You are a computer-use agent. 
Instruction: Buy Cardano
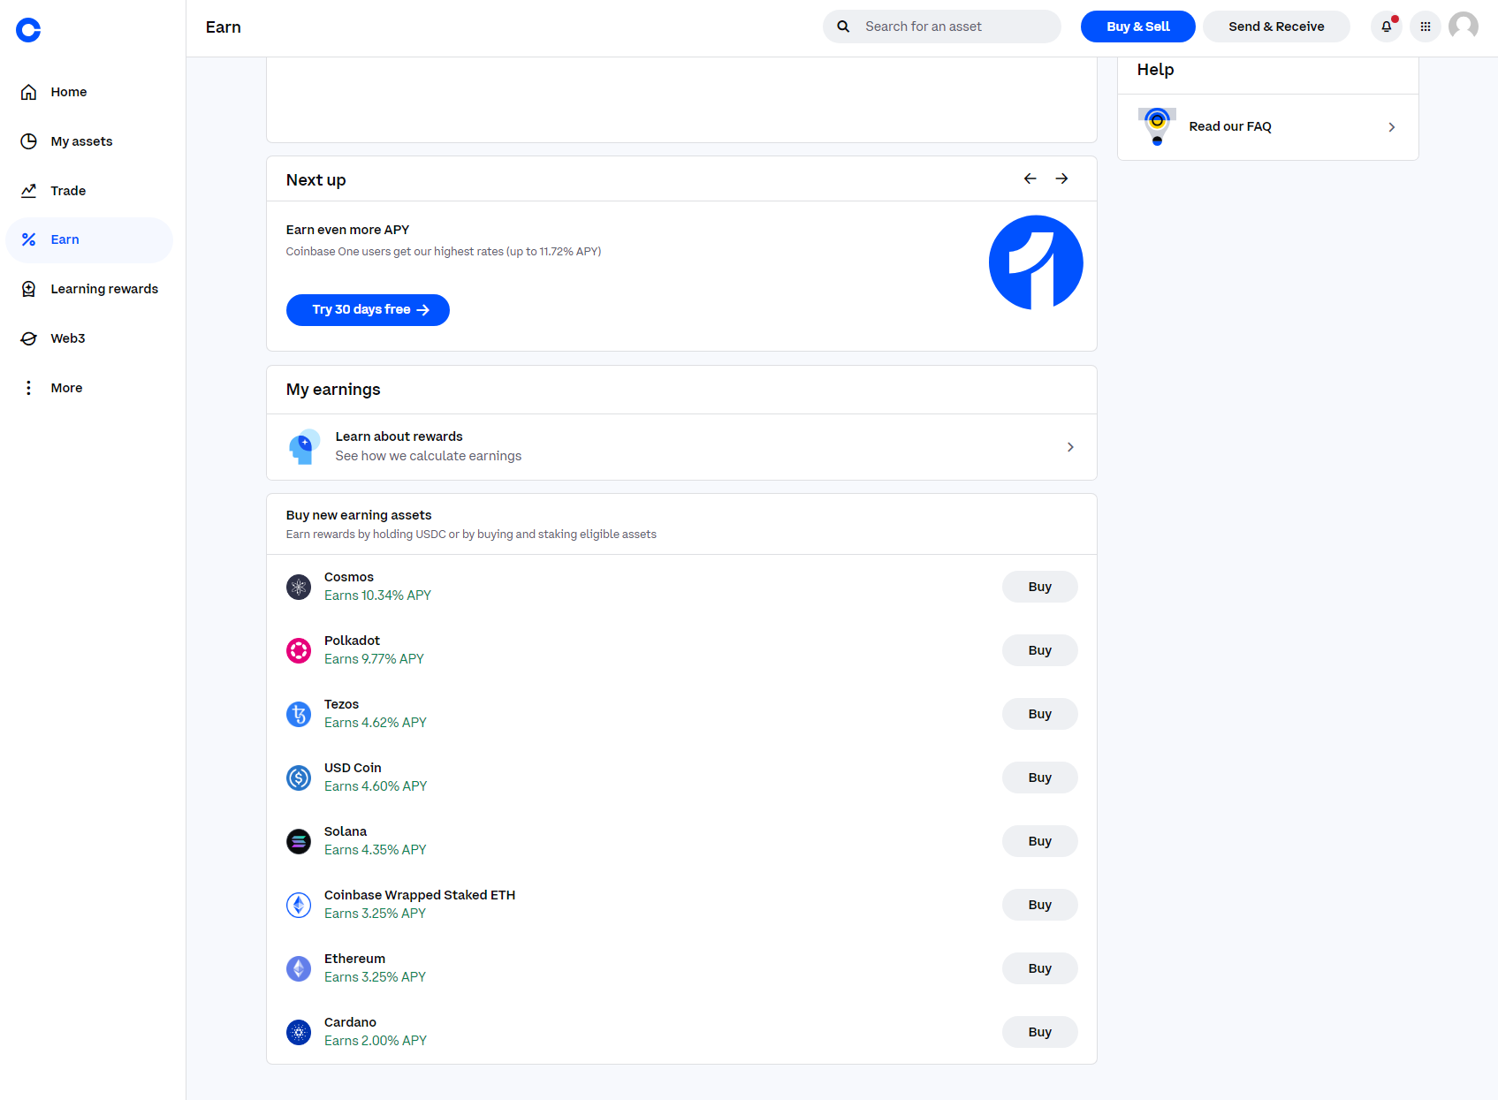click(1040, 1032)
